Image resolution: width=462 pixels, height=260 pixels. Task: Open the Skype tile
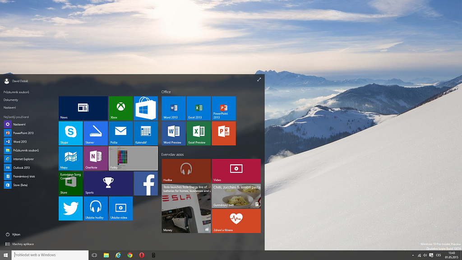[x=71, y=133]
